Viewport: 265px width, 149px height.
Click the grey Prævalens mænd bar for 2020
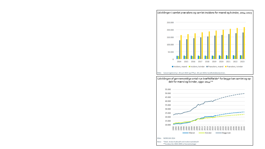(x=222, y=47)
